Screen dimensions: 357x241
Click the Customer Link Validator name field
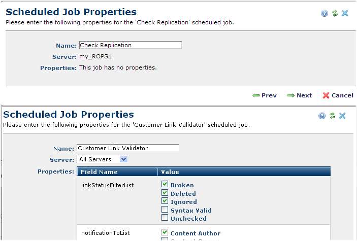click(x=127, y=148)
